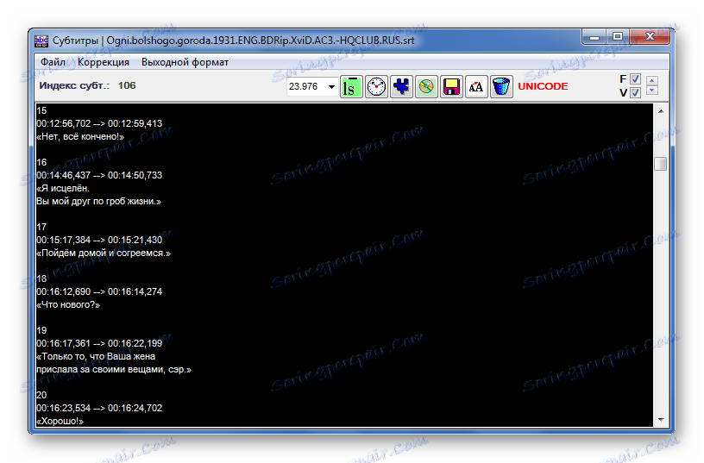Click the scrollbar up arrow
The width and height of the screenshot is (704, 463).
click(x=661, y=111)
